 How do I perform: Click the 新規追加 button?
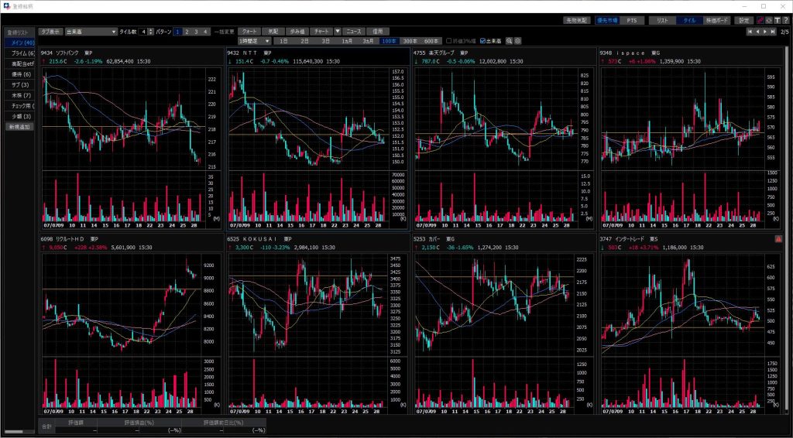(21, 126)
